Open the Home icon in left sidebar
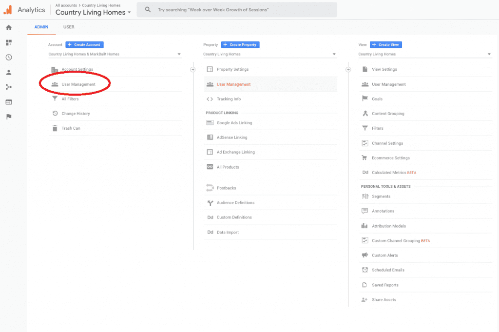The image size is (499, 332). click(x=9, y=28)
